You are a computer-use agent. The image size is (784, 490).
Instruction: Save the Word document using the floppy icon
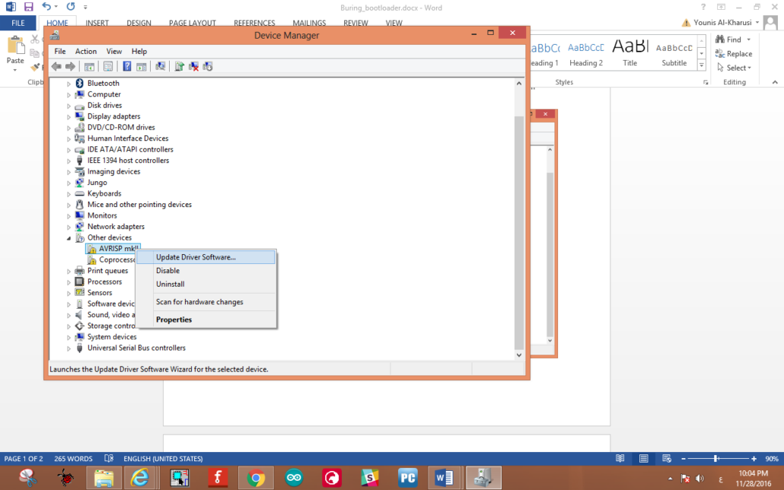pyautogui.click(x=28, y=7)
